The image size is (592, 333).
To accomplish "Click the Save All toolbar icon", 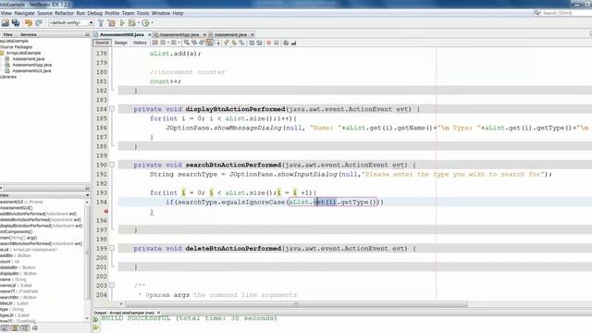I will 16,22.
